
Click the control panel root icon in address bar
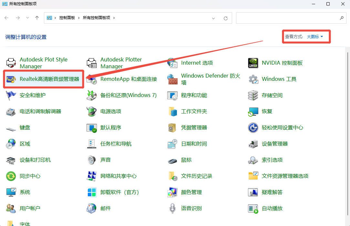(49, 18)
